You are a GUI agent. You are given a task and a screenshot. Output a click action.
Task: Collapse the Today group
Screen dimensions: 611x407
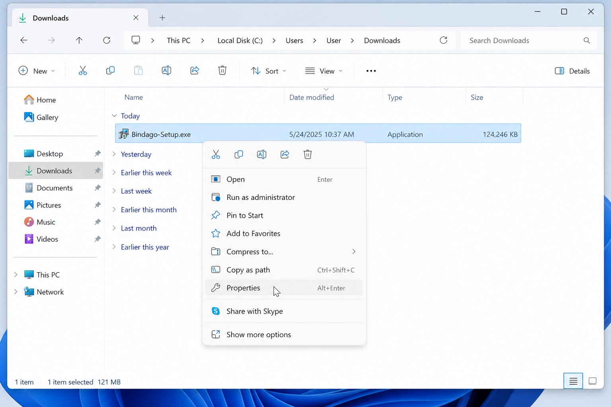tap(114, 116)
